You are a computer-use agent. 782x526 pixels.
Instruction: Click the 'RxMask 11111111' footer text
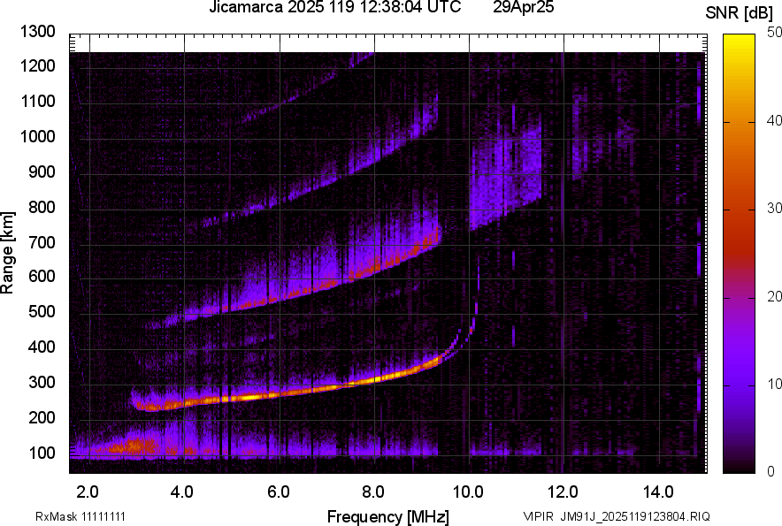[x=80, y=516]
